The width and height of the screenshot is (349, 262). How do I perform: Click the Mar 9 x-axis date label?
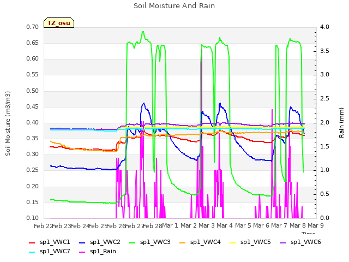click(316, 225)
